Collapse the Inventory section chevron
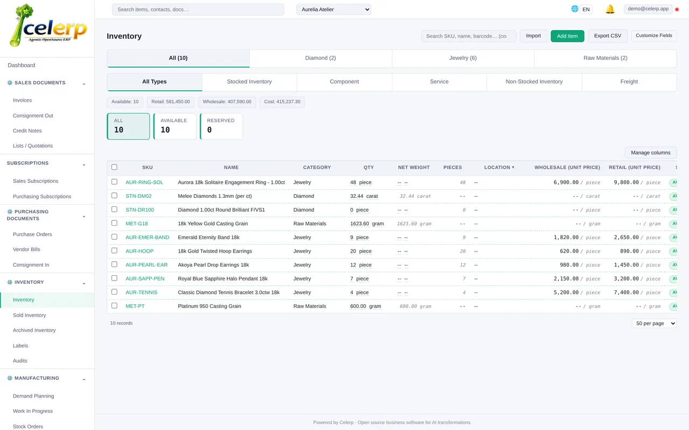The height and width of the screenshot is (430, 689). tap(84, 283)
